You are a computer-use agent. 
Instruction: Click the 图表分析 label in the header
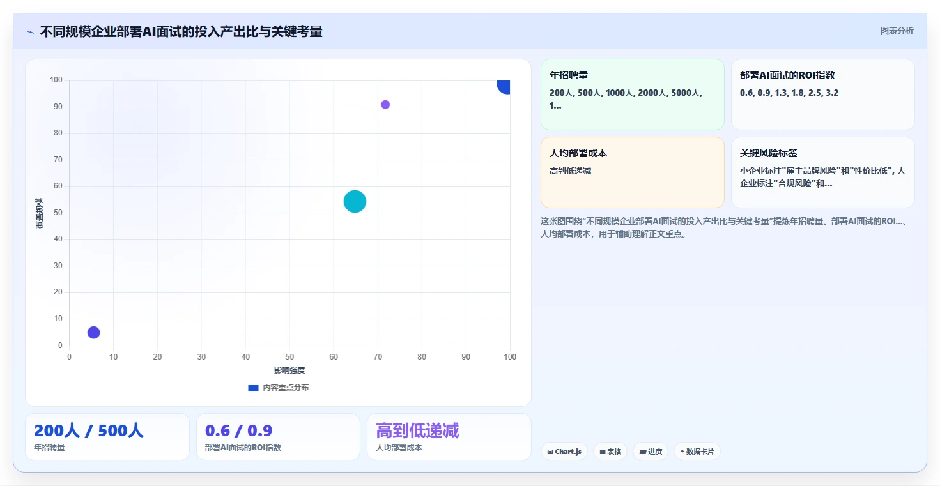tap(897, 31)
